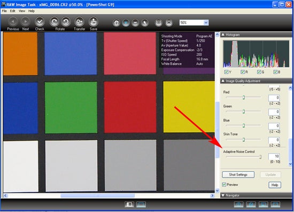The width and height of the screenshot is (294, 212).
Task: Select the zoom out tool
Action: (x=135, y=23)
